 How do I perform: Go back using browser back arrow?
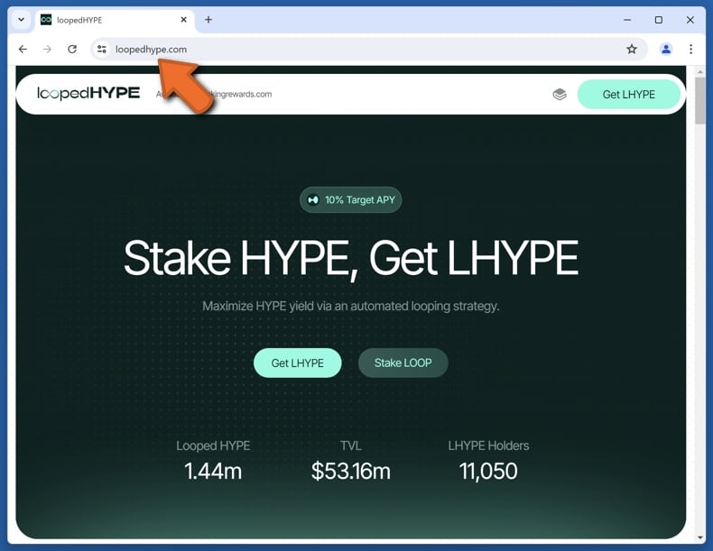[x=23, y=49]
